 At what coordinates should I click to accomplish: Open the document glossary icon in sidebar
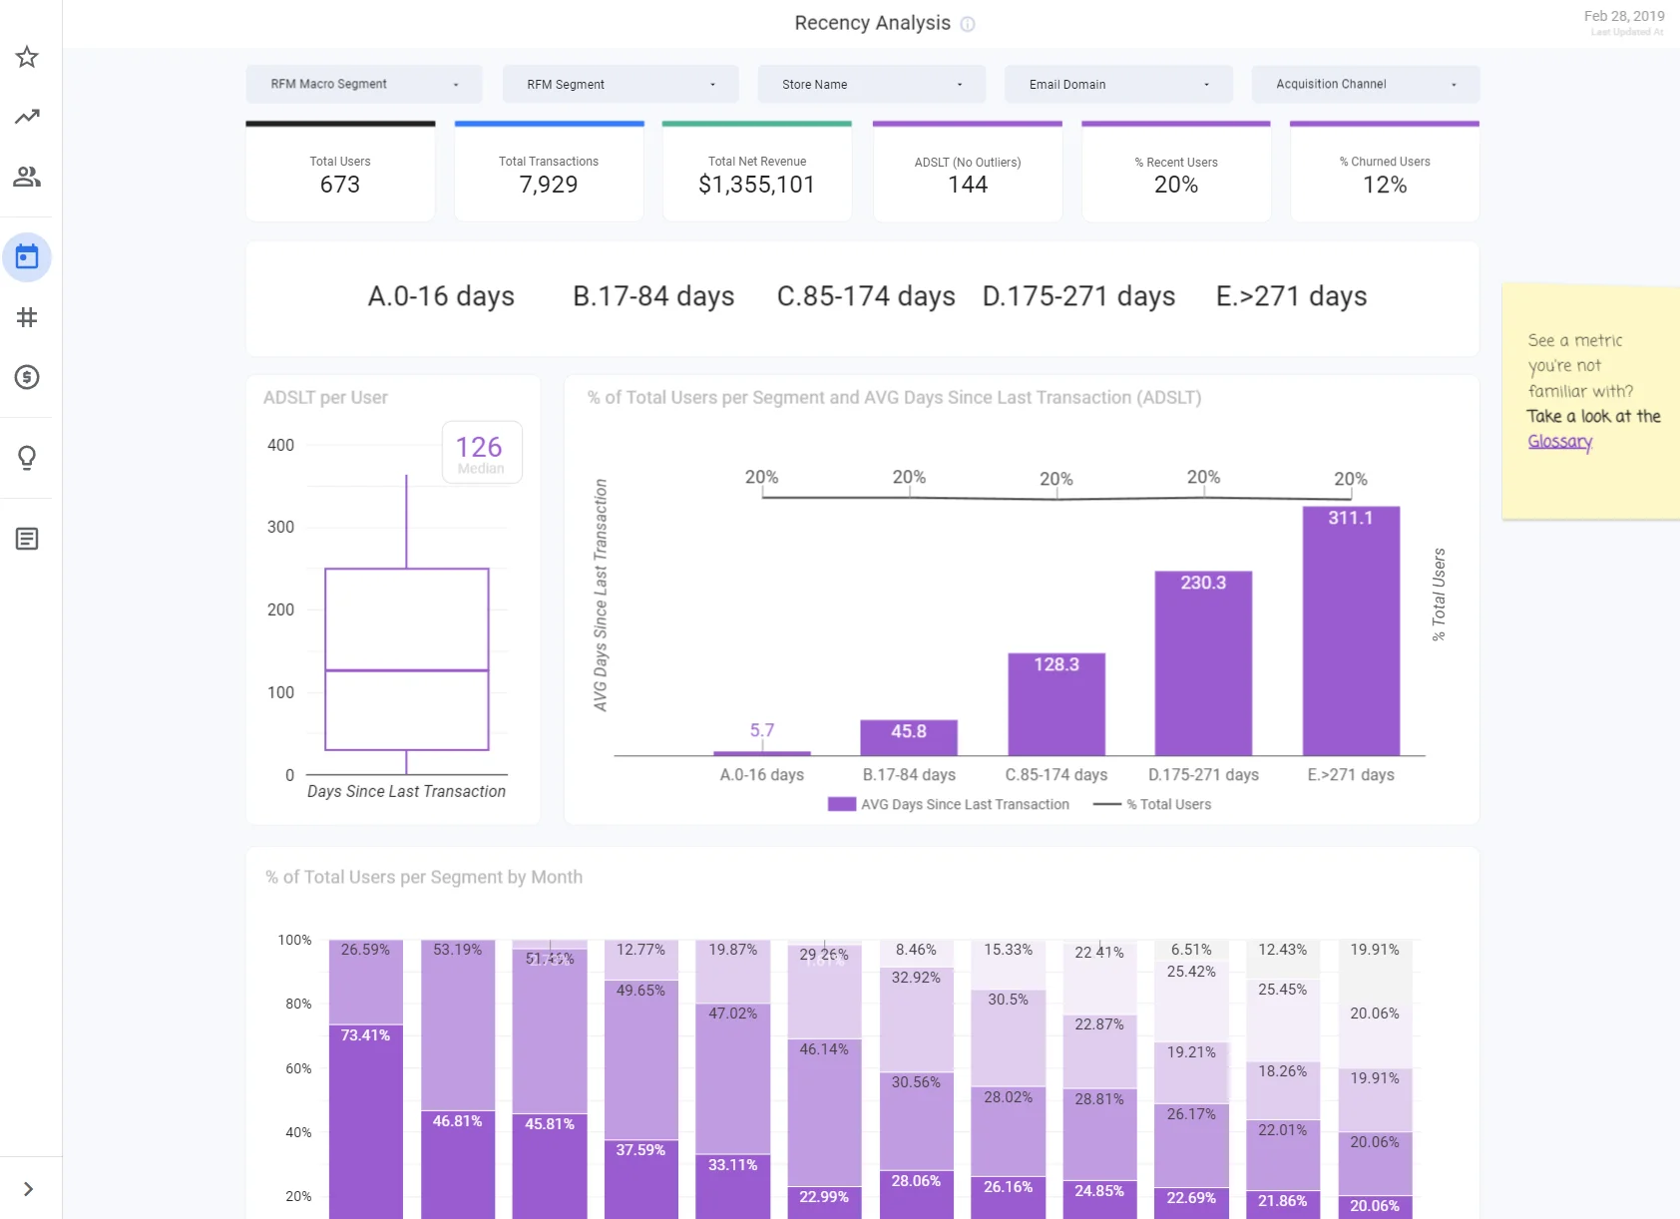tap(27, 539)
